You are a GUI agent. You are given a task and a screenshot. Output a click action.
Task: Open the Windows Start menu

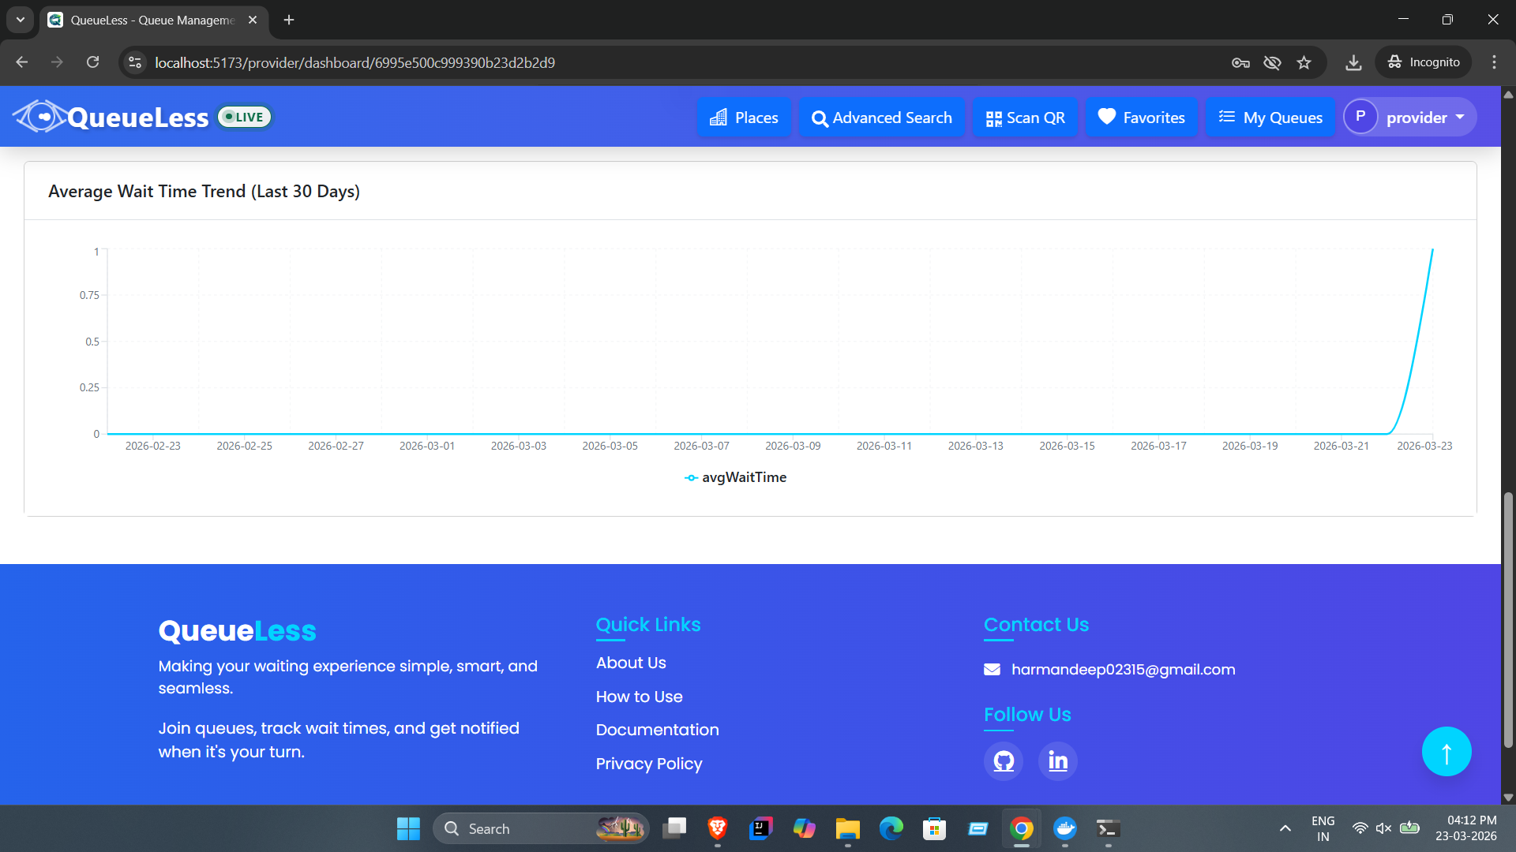click(408, 829)
